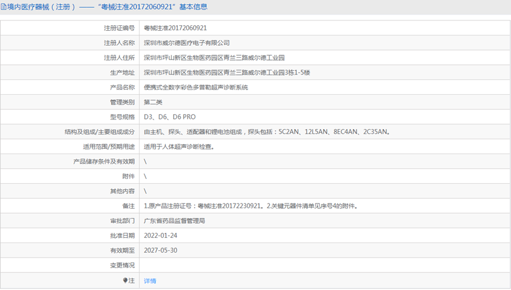
Task: Click remark text with 粤械注准20172230921
Action: click(x=251, y=206)
